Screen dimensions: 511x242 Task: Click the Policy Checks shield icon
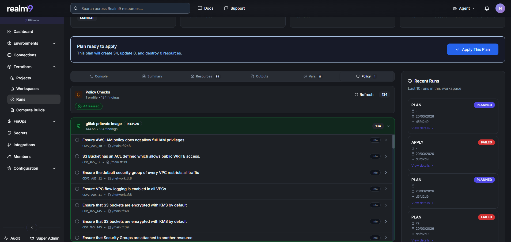[x=79, y=95]
